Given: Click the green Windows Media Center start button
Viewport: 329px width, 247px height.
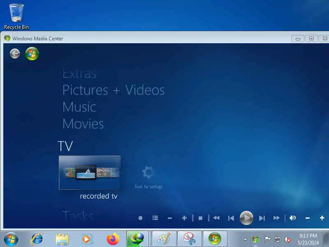Looking at the screenshot, I should 32,54.
